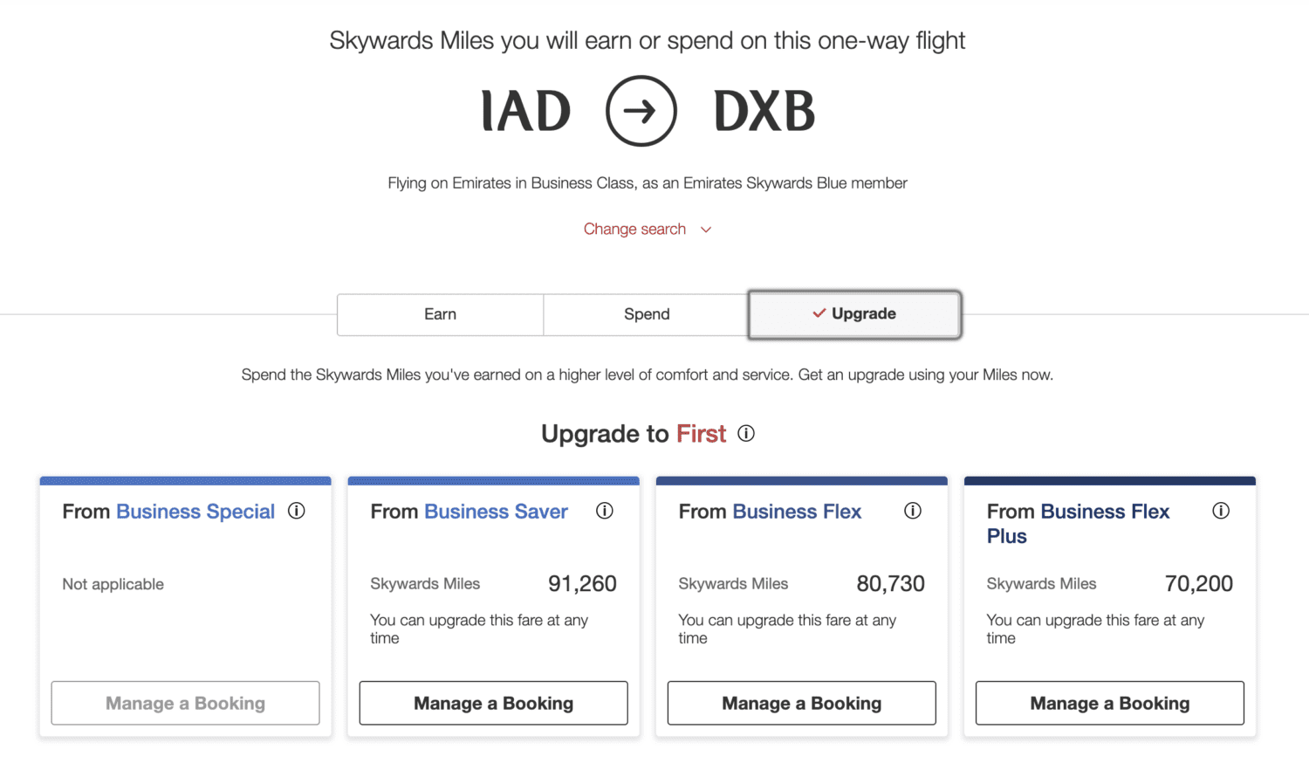The image size is (1309, 770).
Task: Click Manage a Booking on Business Flex Plus card
Action: pyautogui.click(x=1109, y=703)
